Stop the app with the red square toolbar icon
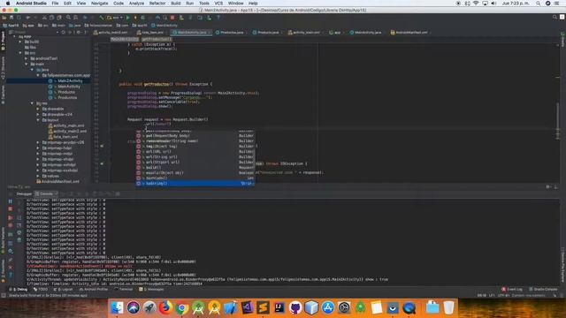 point(172,18)
